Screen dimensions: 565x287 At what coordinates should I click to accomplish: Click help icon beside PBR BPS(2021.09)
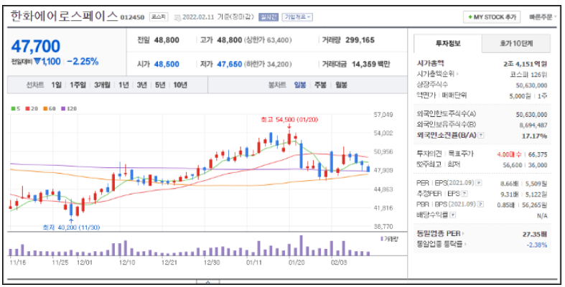coord(480,204)
